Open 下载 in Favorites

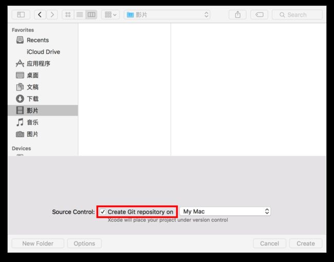coord(43,99)
